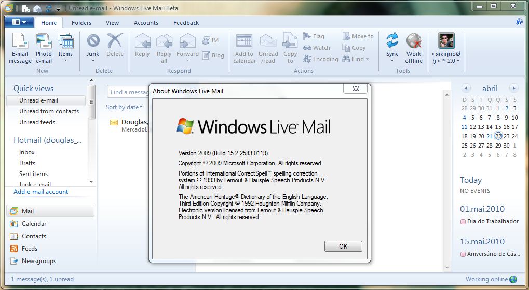Select April 22 in calendar
This screenshot has width=529, height=290.
[498, 136]
